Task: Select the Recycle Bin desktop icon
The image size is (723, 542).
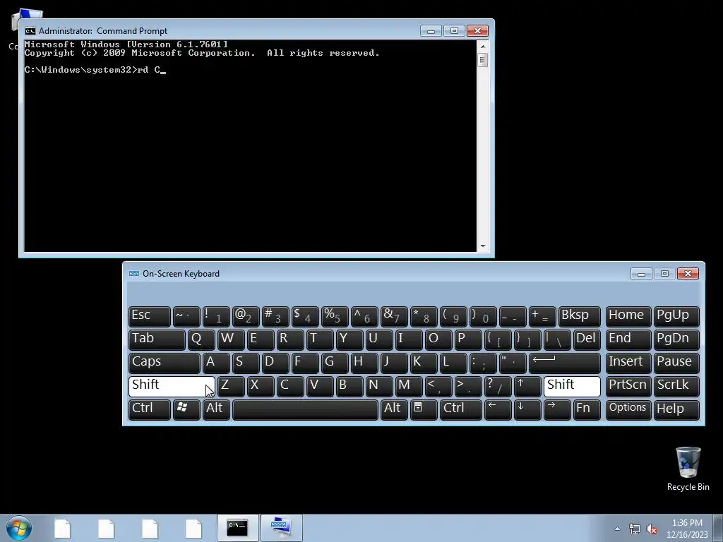Action: (x=688, y=469)
